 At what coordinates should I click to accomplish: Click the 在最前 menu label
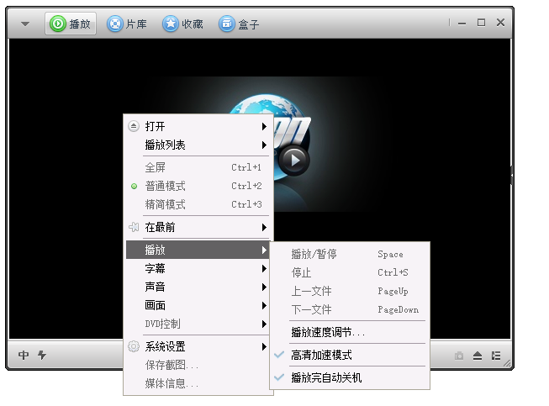160,228
